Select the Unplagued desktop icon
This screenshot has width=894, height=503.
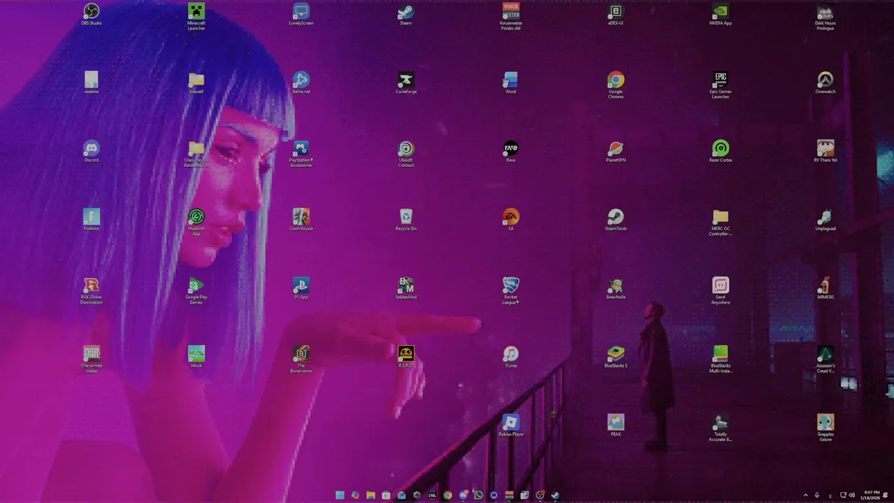point(825,220)
